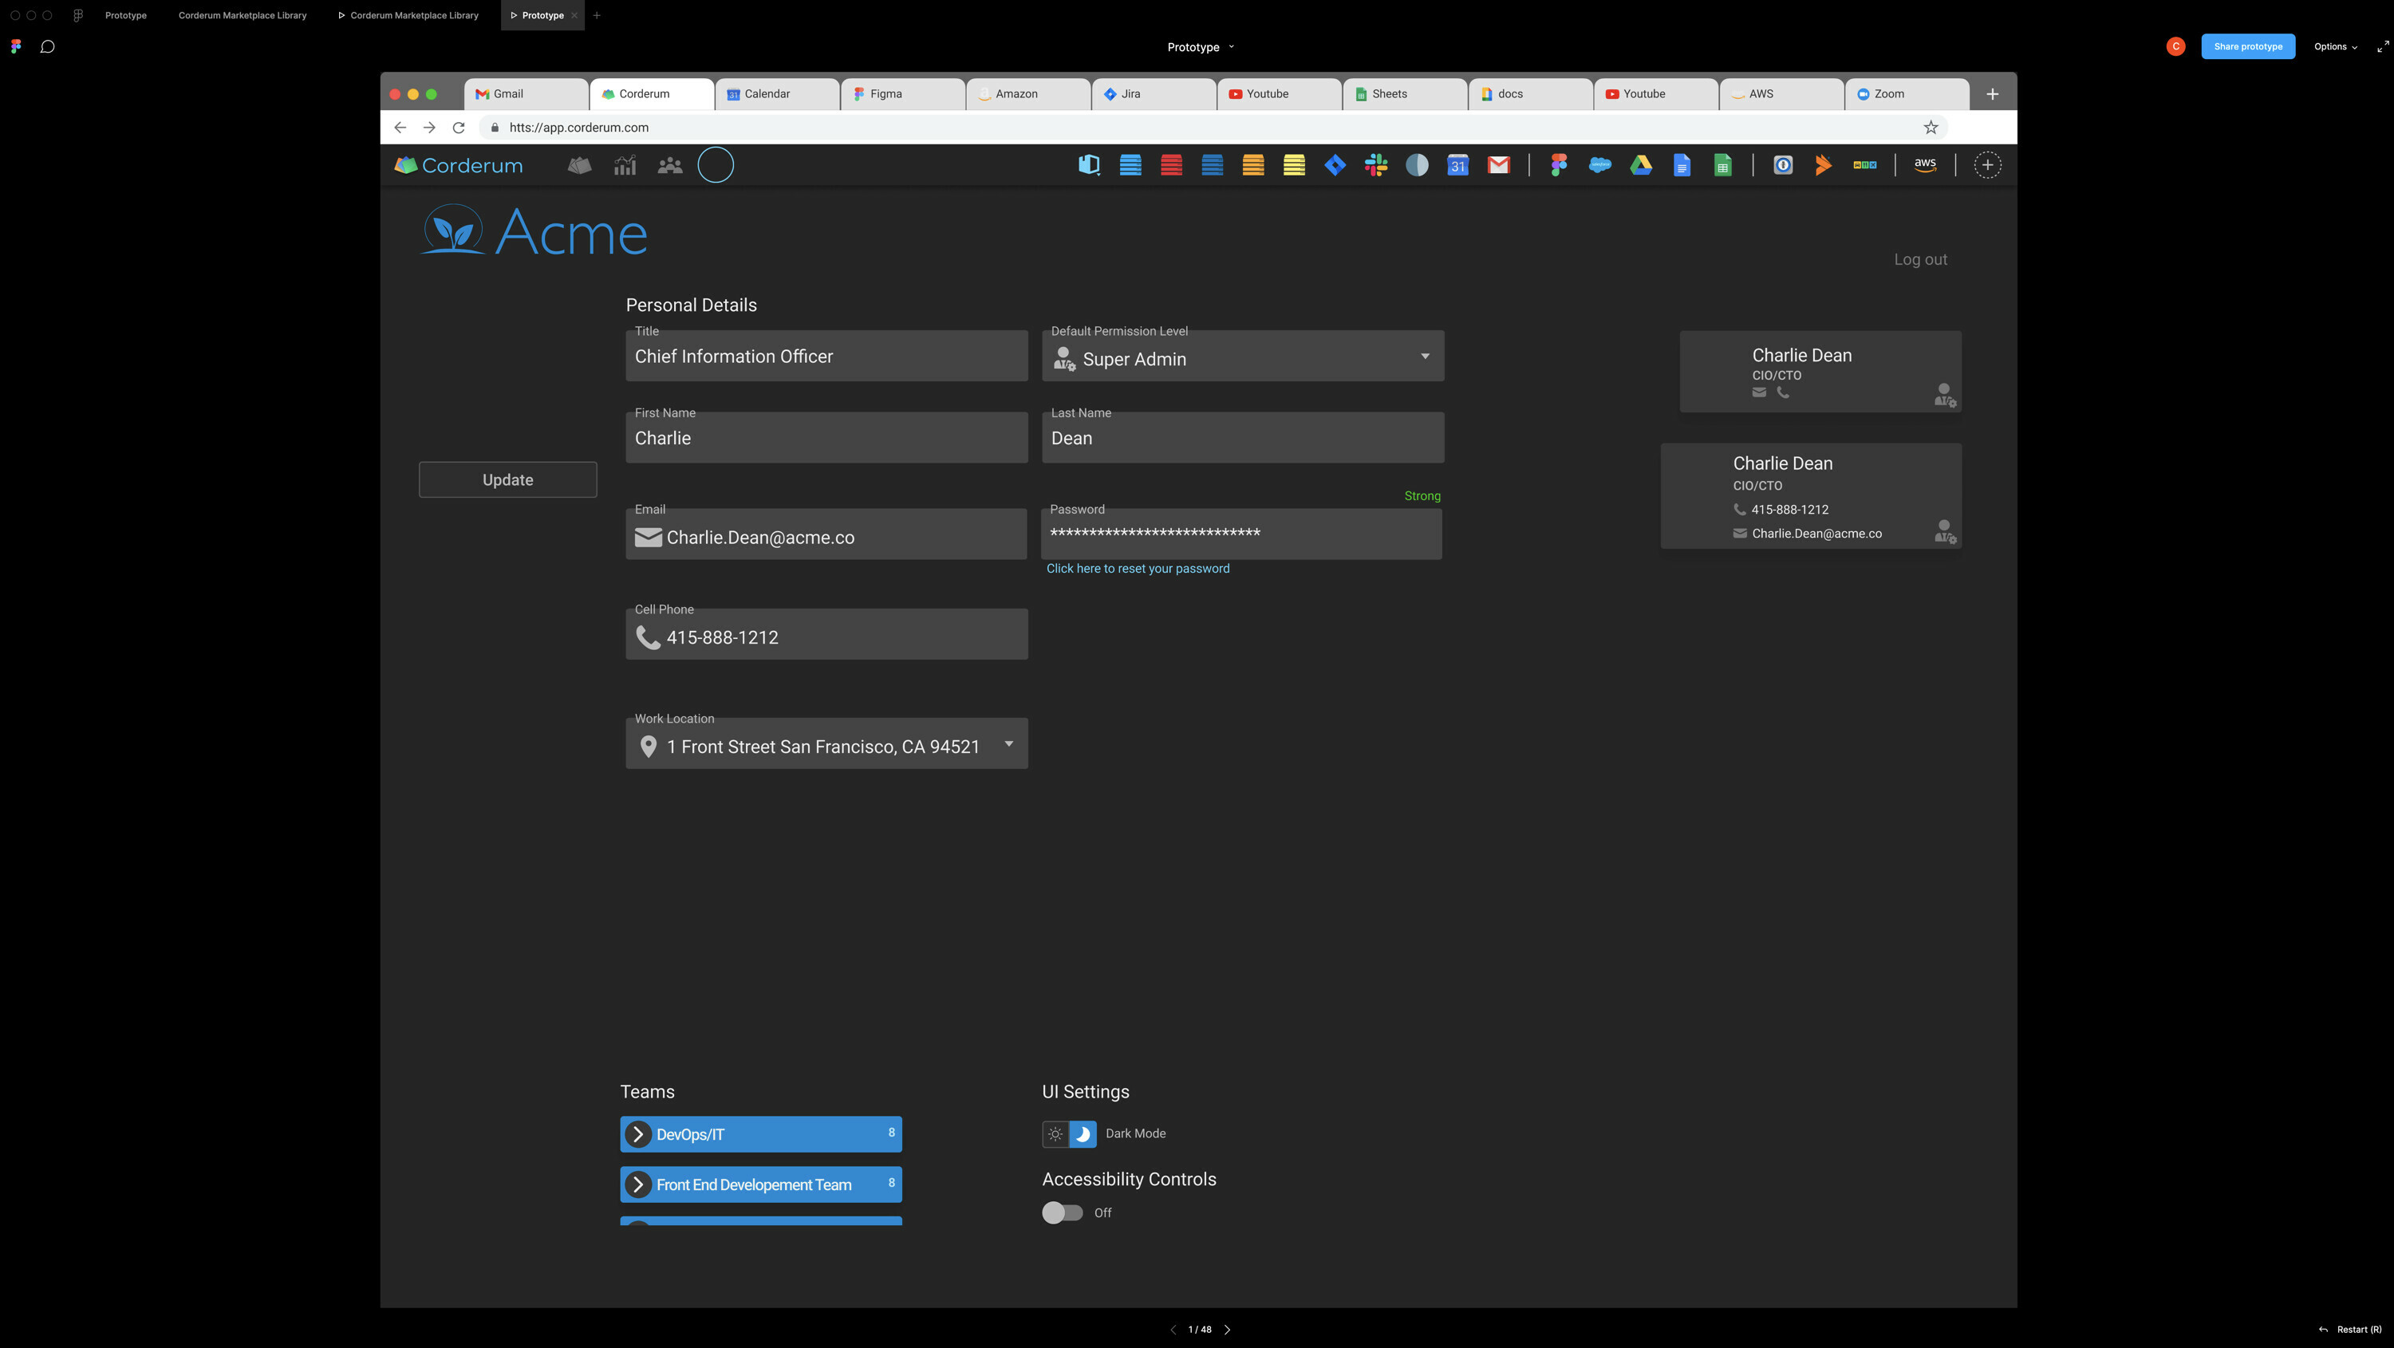Click permission icon on small Charlie Dean card
This screenshot has width=2394, height=1348.
1944,395
